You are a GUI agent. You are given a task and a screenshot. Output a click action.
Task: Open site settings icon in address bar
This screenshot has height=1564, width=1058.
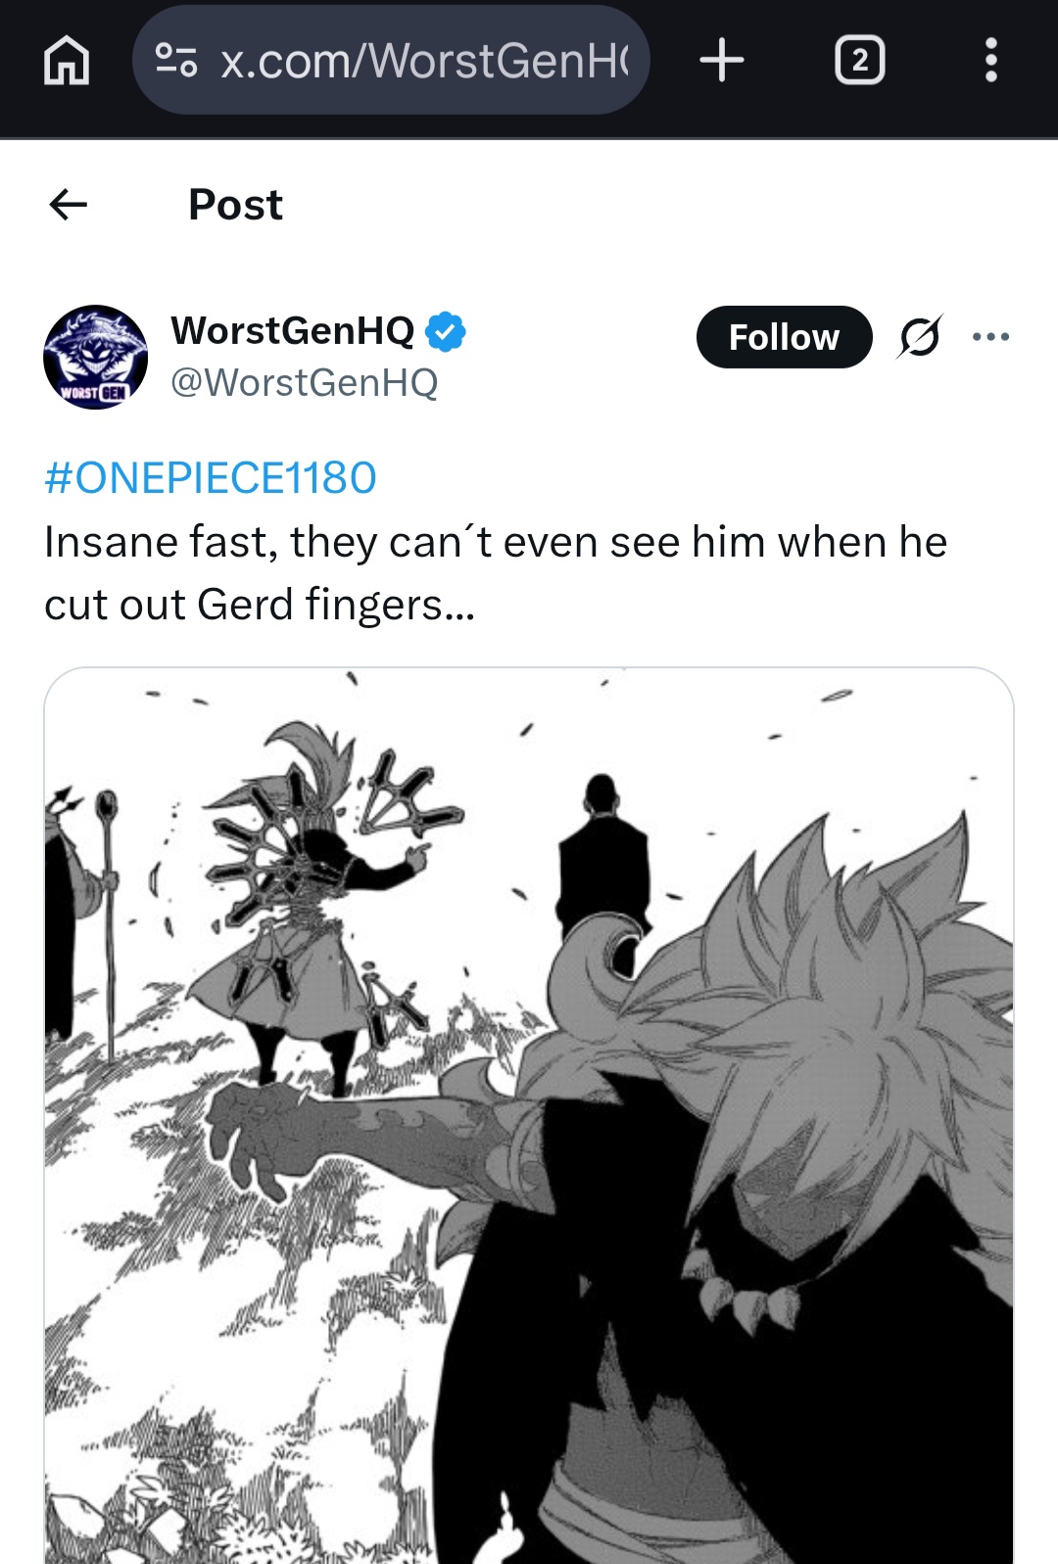177,61
